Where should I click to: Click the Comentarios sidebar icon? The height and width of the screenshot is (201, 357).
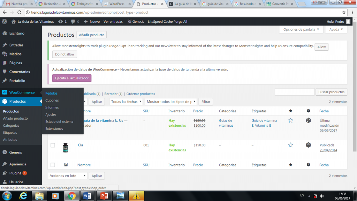5,72
